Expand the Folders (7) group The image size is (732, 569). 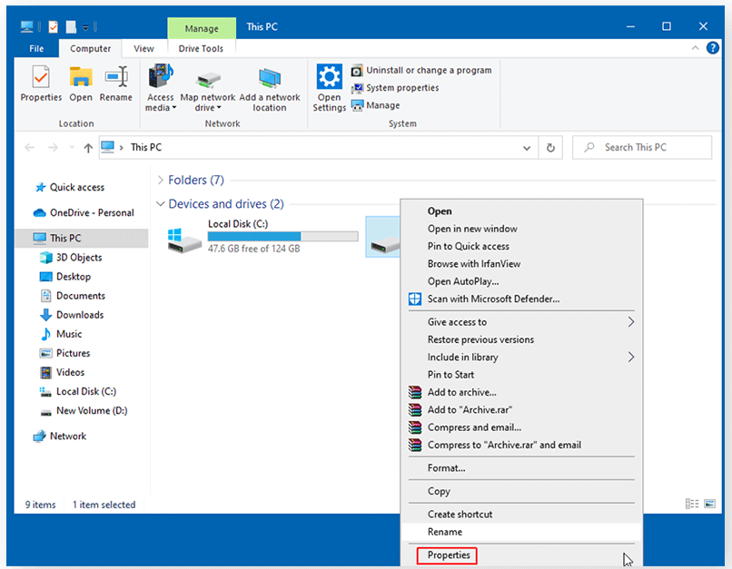click(161, 181)
